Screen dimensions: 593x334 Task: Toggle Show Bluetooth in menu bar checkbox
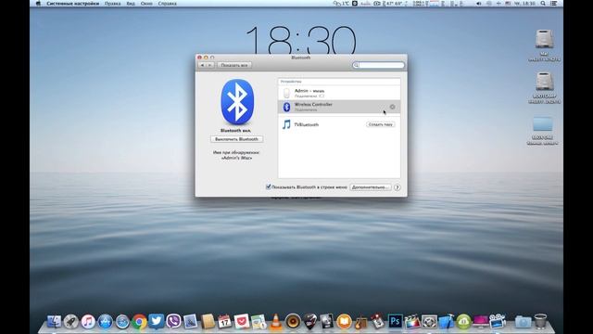269,186
